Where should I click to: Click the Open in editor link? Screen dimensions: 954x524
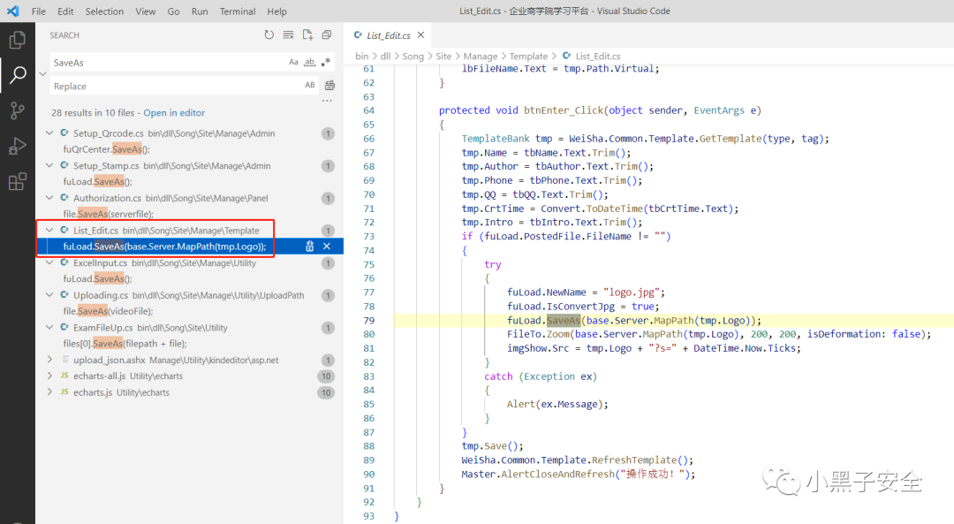click(x=174, y=112)
